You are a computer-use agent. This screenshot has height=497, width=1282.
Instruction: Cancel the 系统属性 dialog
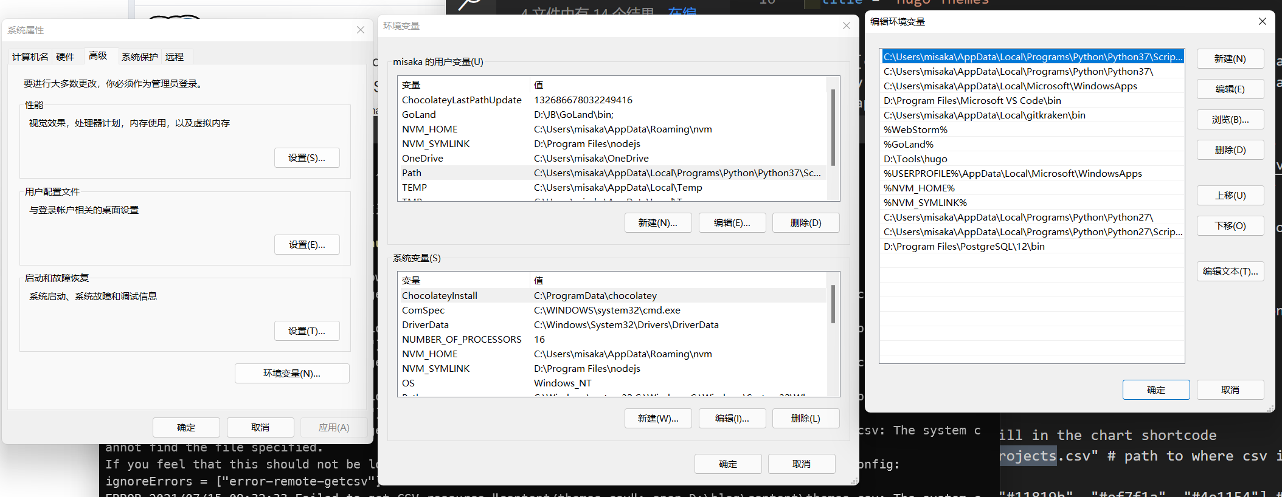[260, 428]
